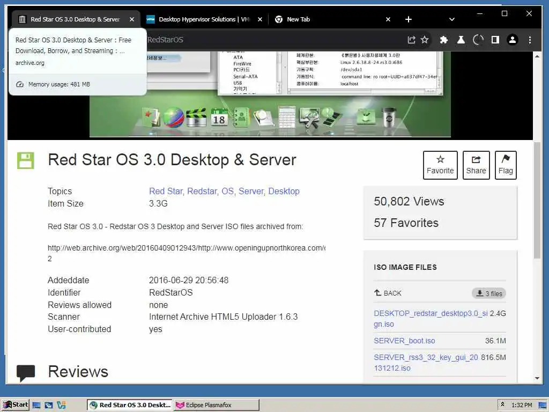The width and height of the screenshot is (549, 412).
Task: Click the Scanner value Internet Archive HTML5 Uploader
Action: 224,317
